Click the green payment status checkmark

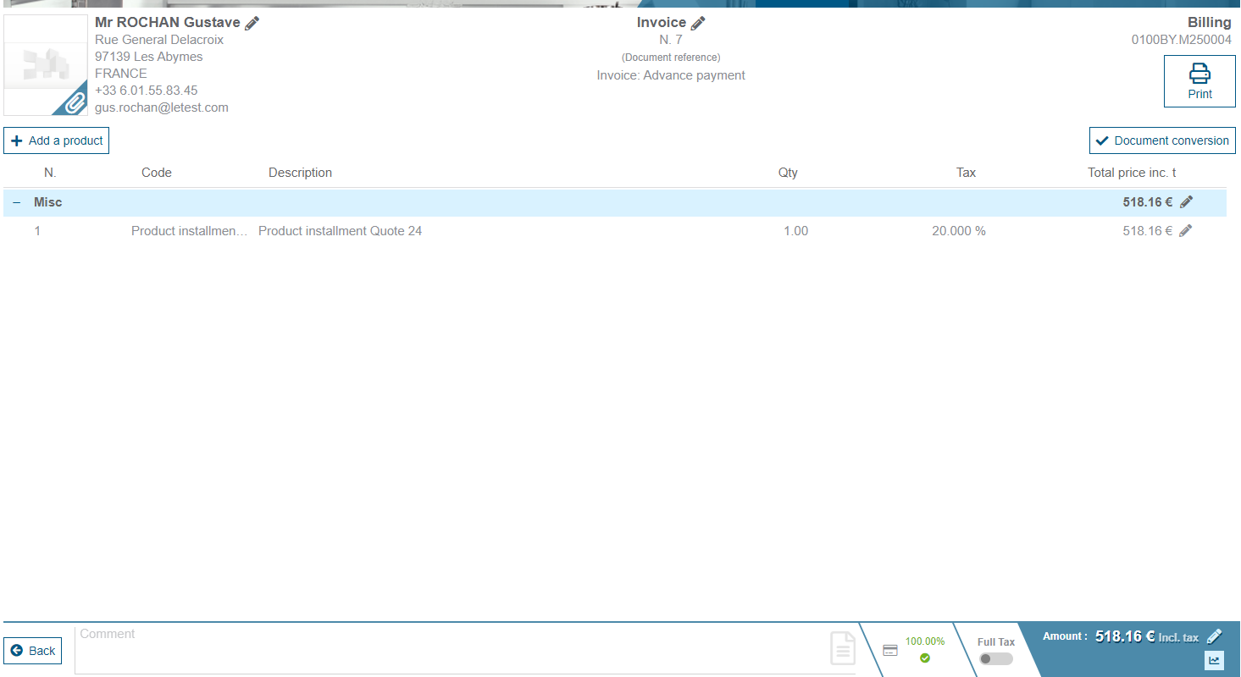click(925, 658)
